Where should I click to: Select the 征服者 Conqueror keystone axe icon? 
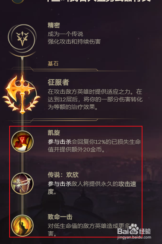(21, 94)
